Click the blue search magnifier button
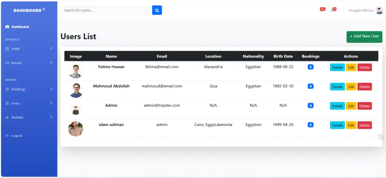386x178 pixels. (x=157, y=10)
